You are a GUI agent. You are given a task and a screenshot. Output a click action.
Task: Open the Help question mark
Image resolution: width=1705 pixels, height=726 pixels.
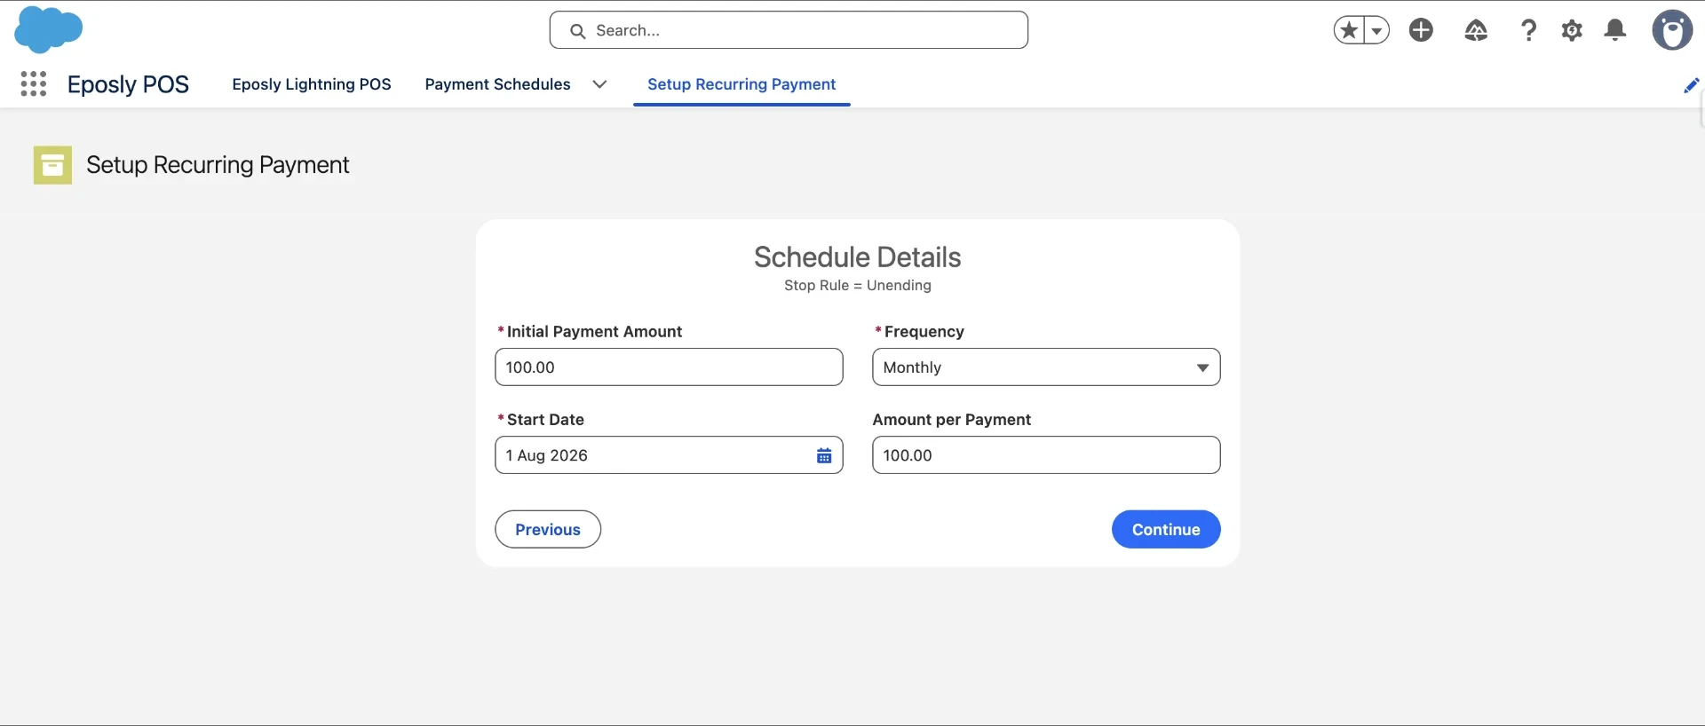pyautogui.click(x=1528, y=30)
